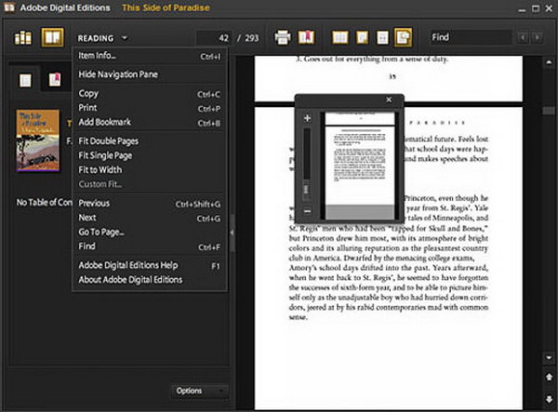Choose Fit to Width menu entry
The height and width of the screenshot is (412, 558).
click(x=150, y=169)
